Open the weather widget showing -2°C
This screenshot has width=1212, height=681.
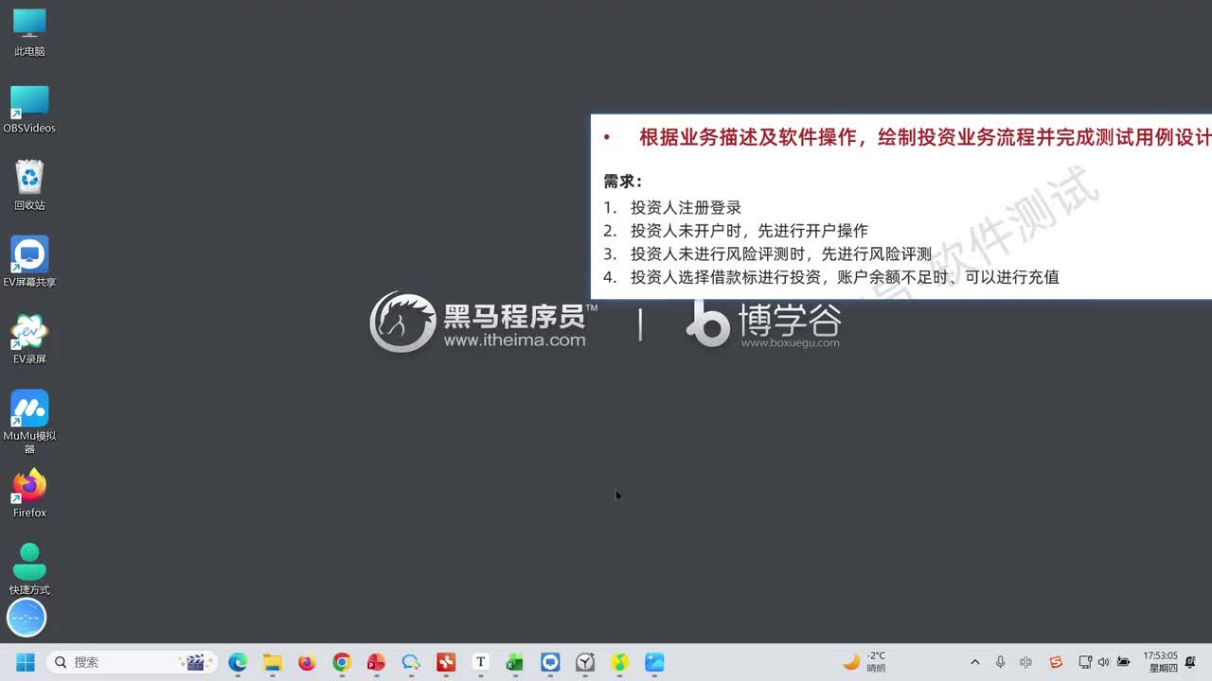pos(864,662)
